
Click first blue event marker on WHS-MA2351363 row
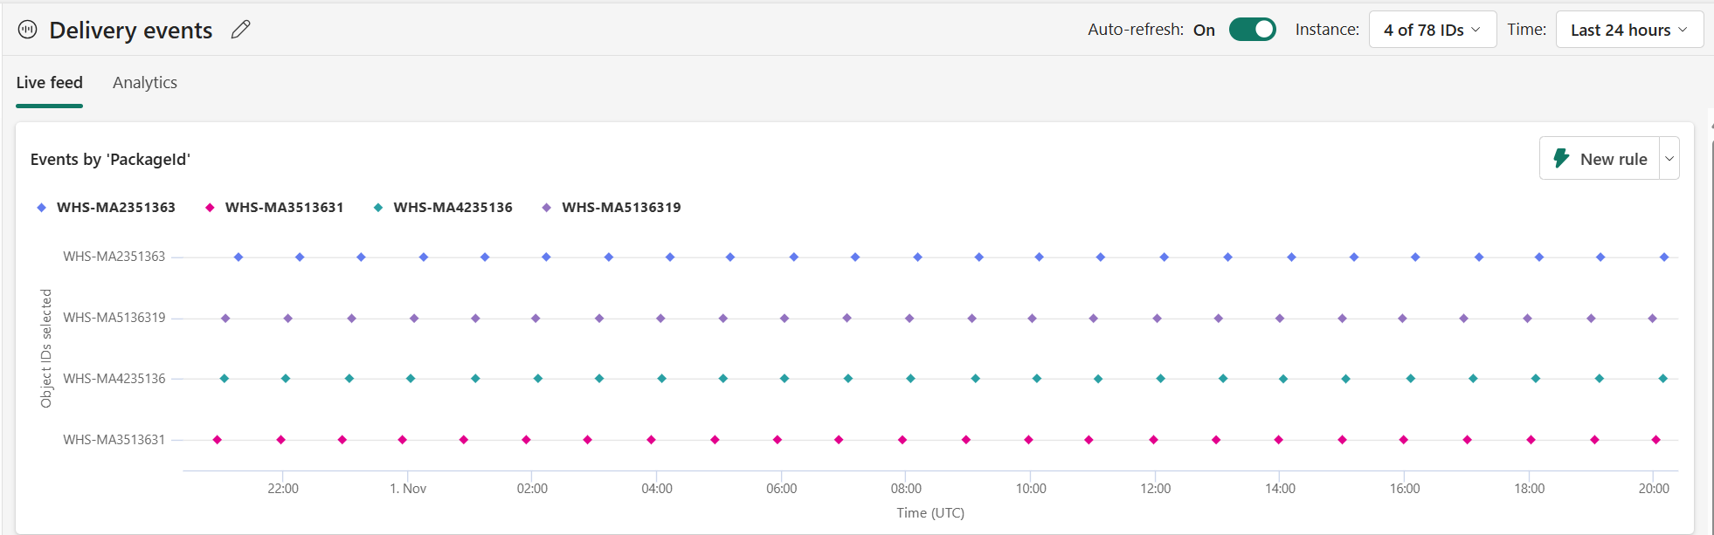tap(238, 257)
